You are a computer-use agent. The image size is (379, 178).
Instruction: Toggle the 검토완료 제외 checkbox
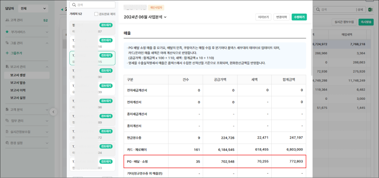point(96,14)
